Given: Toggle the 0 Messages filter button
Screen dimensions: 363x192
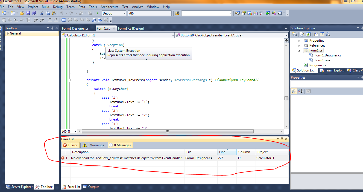Looking at the screenshot, I should 120,145.
